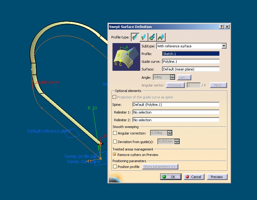Click the Cancel button

pyautogui.click(x=194, y=177)
